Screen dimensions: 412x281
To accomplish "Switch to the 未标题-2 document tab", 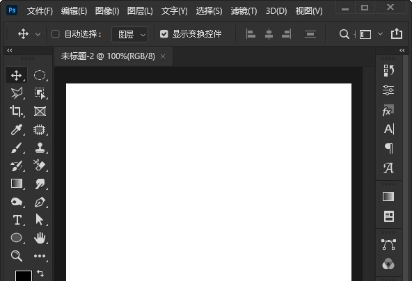I will 108,56.
